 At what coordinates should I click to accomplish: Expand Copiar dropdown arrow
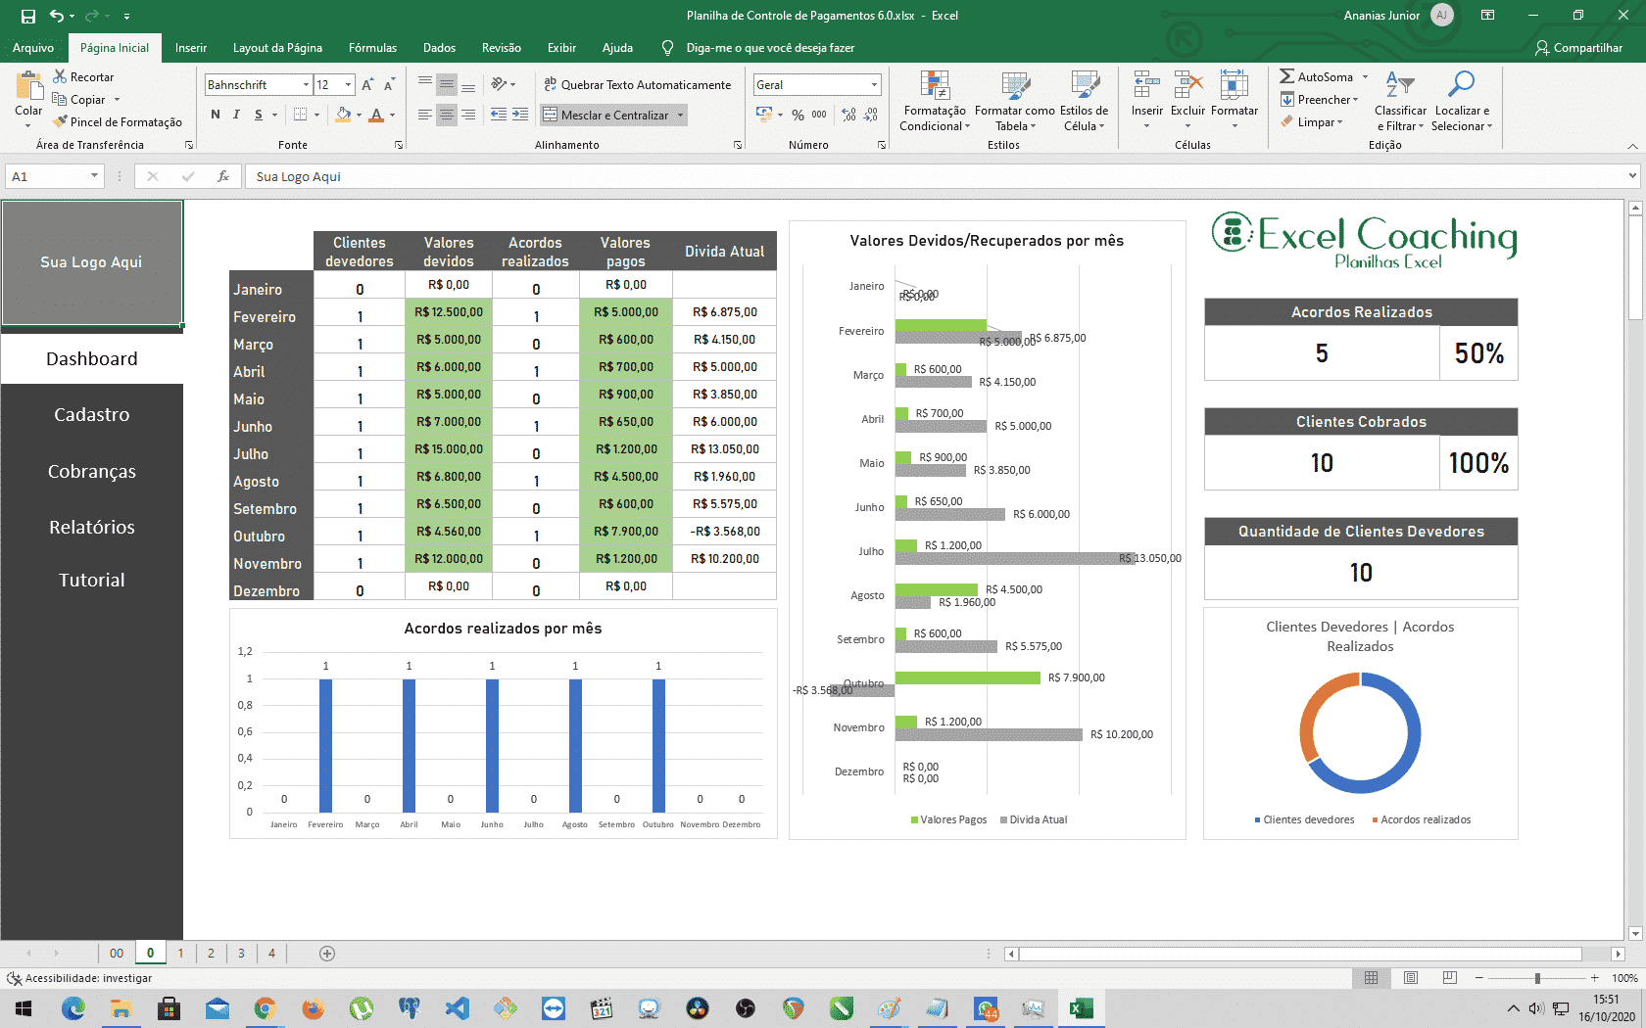117,99
